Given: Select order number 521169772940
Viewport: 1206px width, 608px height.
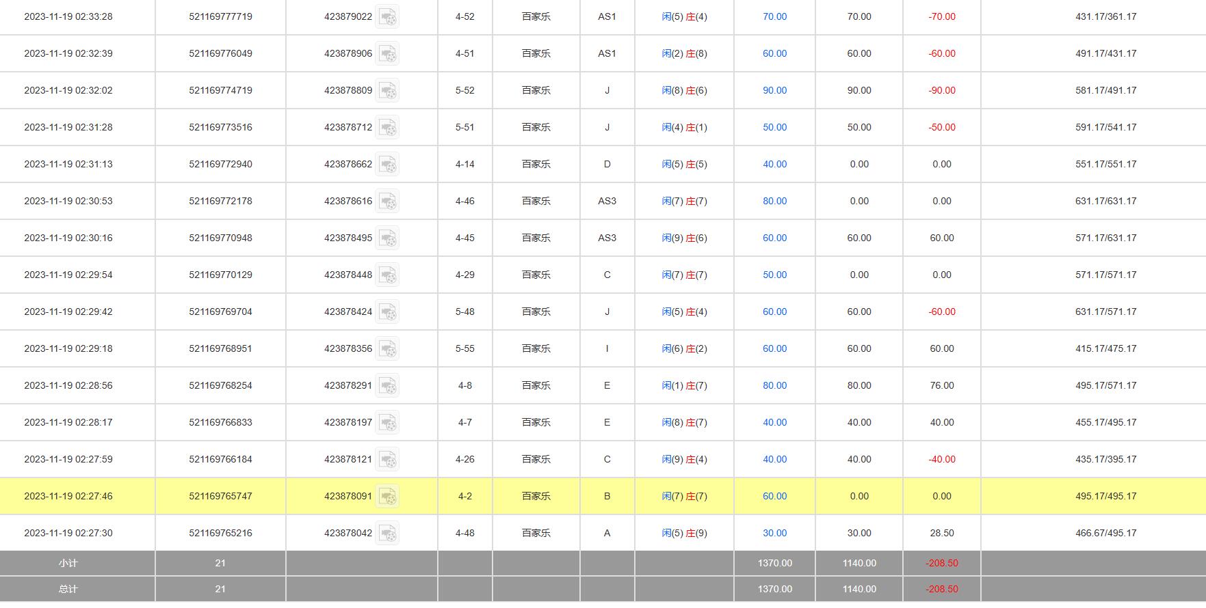Looking at the screenshot, I should [x=220, y=164].
